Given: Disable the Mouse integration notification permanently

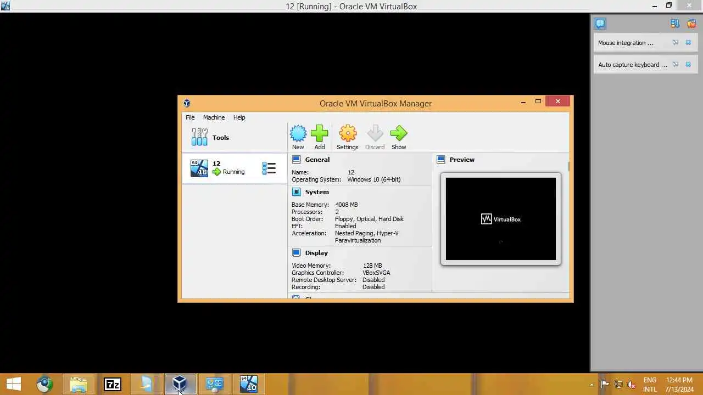Looking at the screenshot, I should pyautogui.click(x=676, y=42).
